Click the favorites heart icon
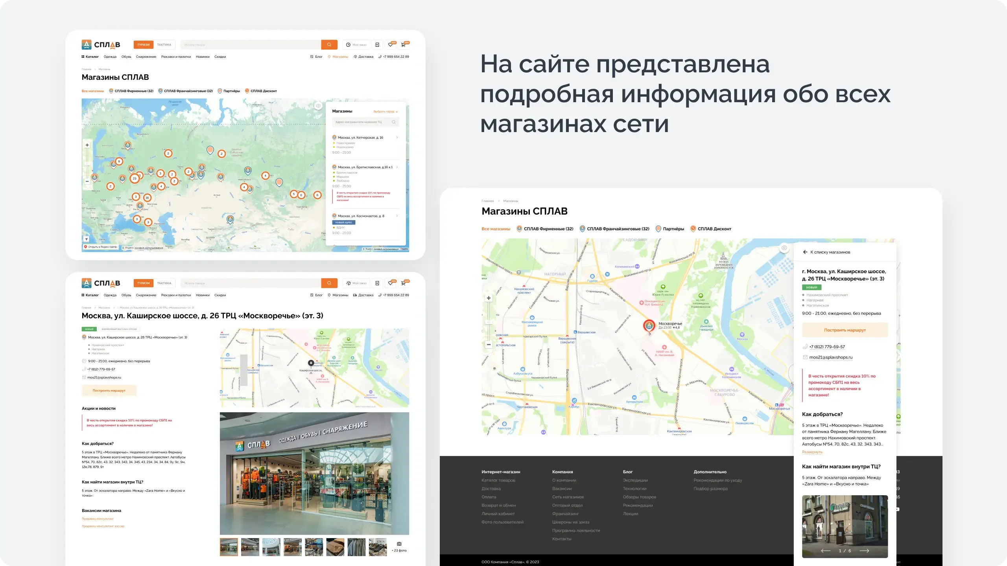Viewport: 1007px width, 566px height. click(x=390, y=44)
